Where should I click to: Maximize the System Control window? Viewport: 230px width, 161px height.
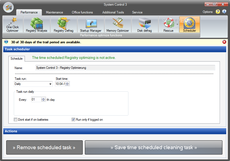coord(214,4)
